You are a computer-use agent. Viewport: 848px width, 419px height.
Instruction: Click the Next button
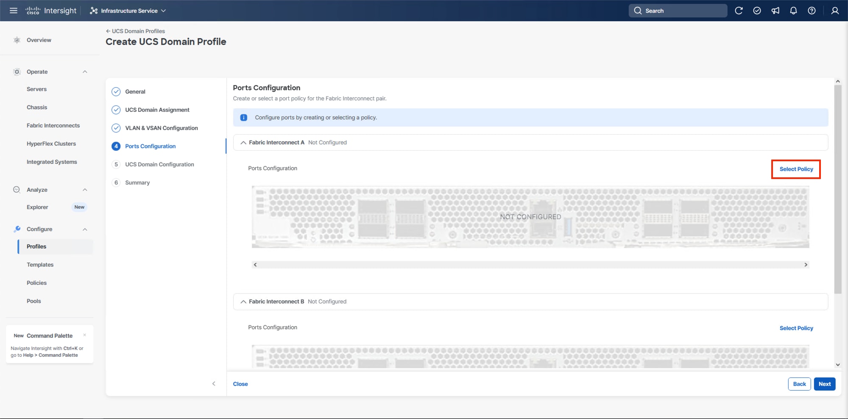824,384
